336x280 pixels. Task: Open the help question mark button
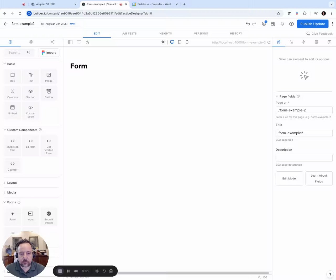(x=330, y=274)
